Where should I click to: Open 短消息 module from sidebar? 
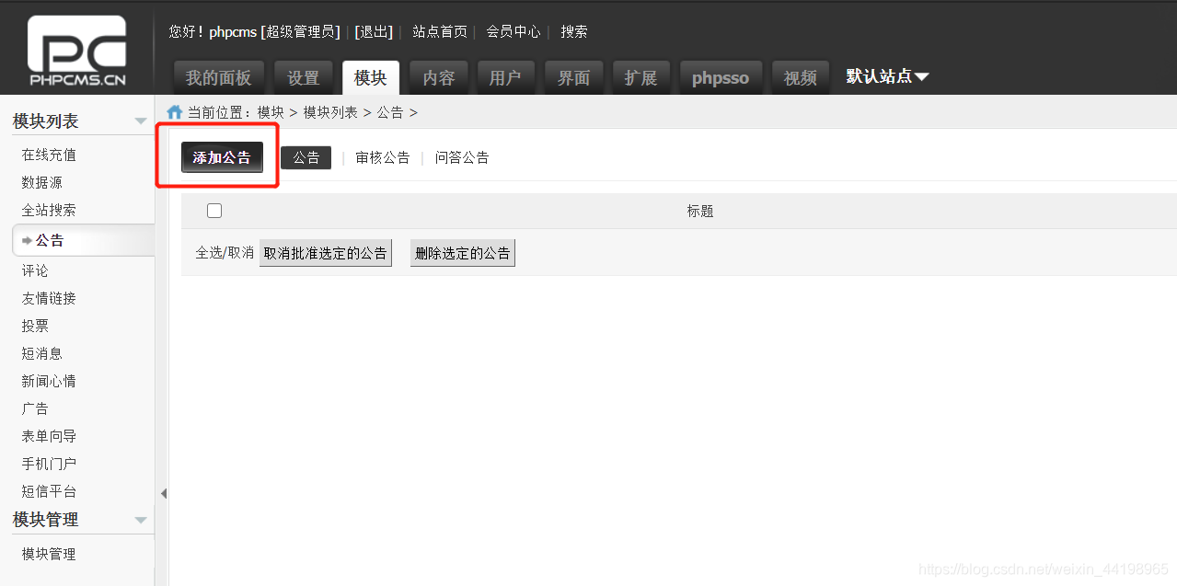41,352
